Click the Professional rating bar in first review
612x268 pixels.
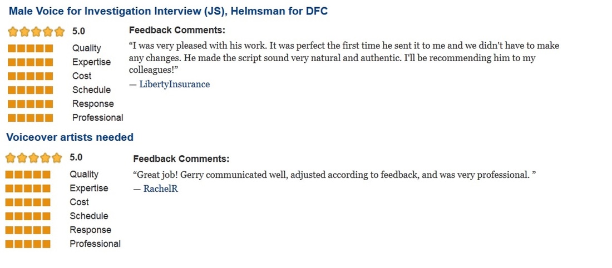pos(30,118)
